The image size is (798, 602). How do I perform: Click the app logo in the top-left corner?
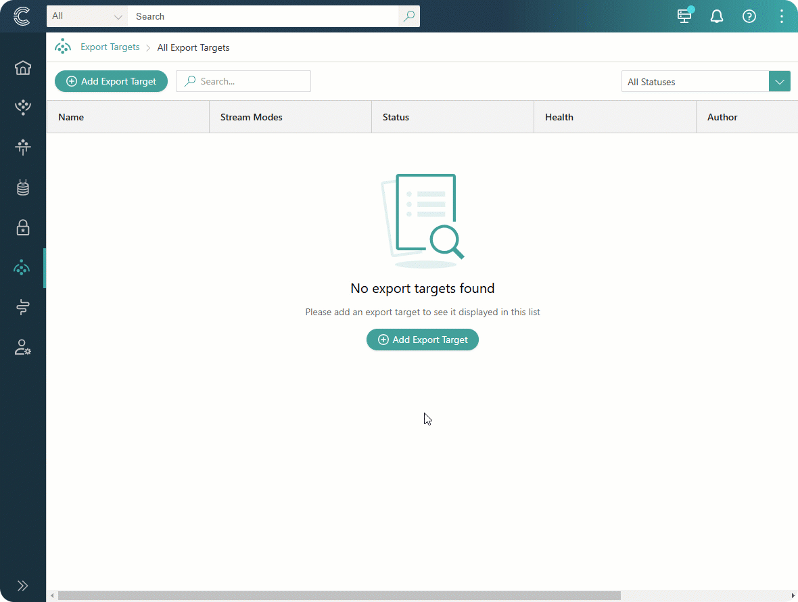pyautogui.click(x=22, y=16)
